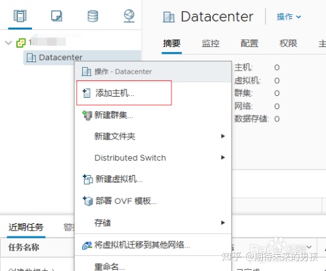The image size is (326, 271).
Task: Expand the 新建文件夹 submenu arrow
Action: point(223,136)
